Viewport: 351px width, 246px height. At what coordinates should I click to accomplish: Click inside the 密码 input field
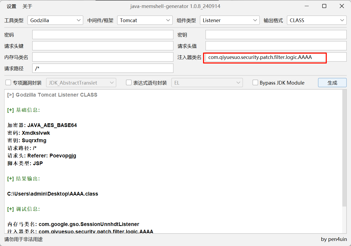click(x=102, y=34)
